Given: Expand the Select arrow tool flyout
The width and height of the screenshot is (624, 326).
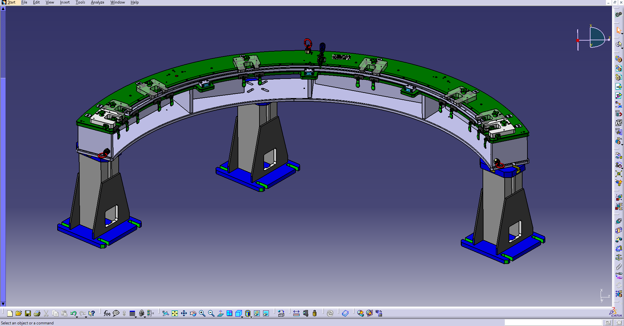Looking at the screenshot, I should (x=622, y=33).
